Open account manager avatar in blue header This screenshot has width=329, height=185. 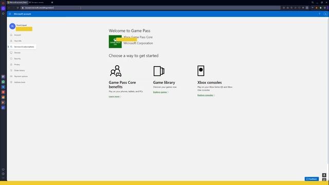(x=325, y=14)
